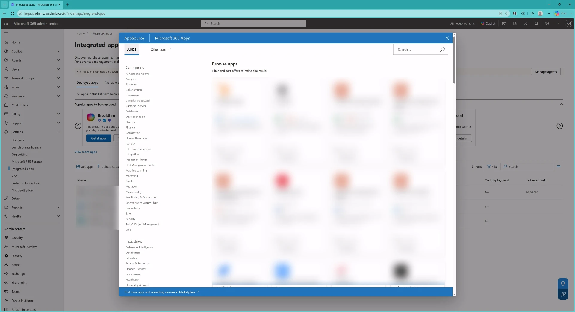Click the dialog vertical scrollbar
This screenshot has width=575, height=312.
454,60
